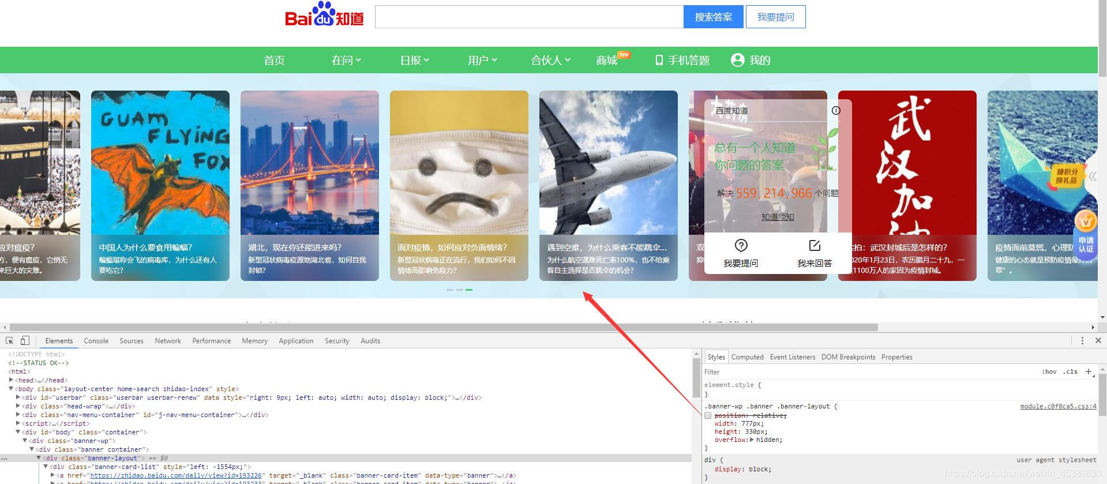Collapse the banner-layout div node

[x=39, y=458]
